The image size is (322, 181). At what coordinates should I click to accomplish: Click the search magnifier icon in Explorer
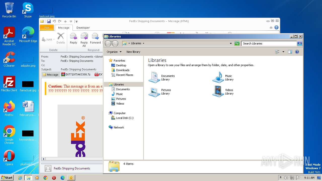pyautogui.click(x=299, y=43)
